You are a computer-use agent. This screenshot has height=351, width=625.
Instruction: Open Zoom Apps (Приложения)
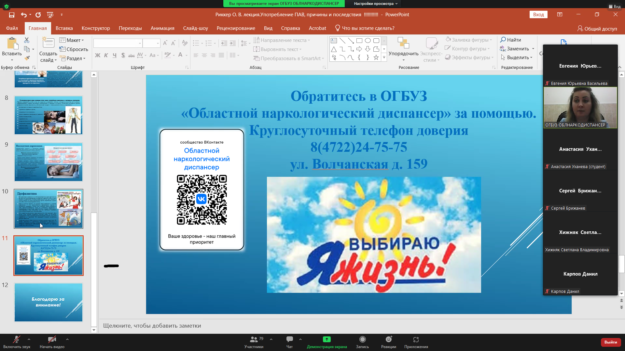point(416,342)
